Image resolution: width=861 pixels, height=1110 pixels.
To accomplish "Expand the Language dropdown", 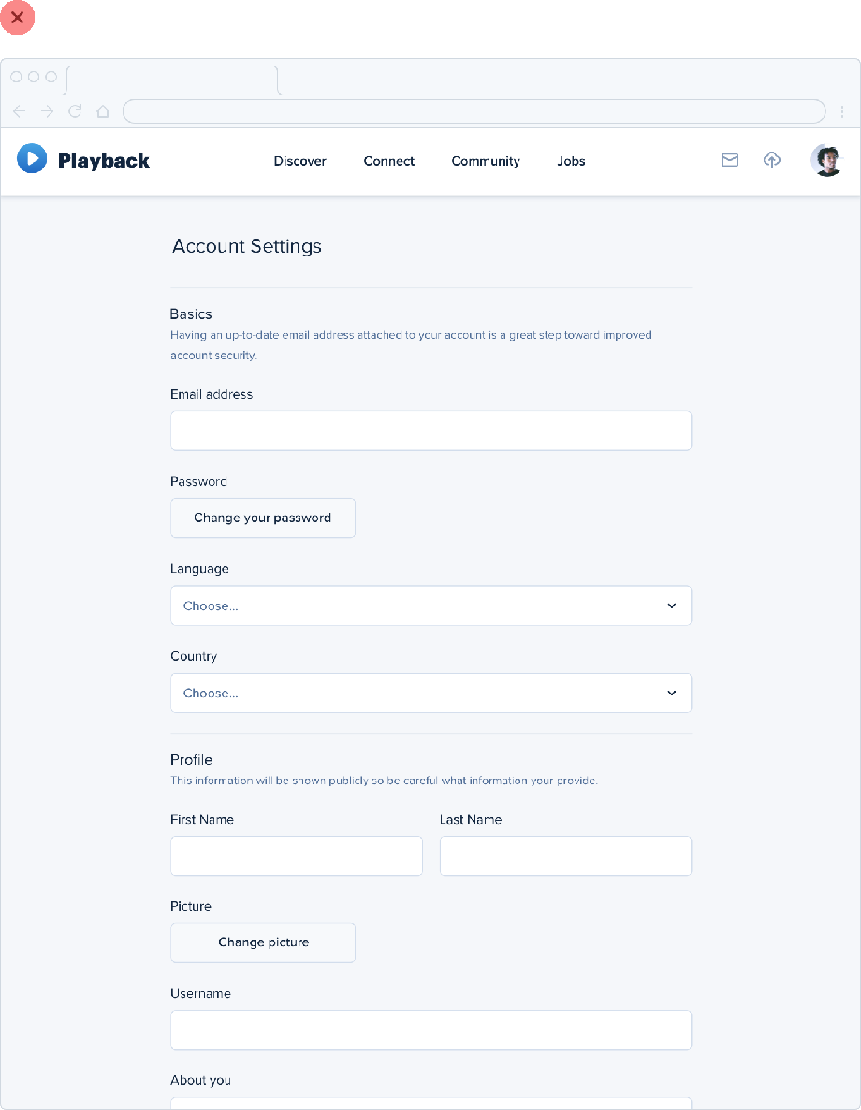I will pyautogui.click(x=430, y=606).
